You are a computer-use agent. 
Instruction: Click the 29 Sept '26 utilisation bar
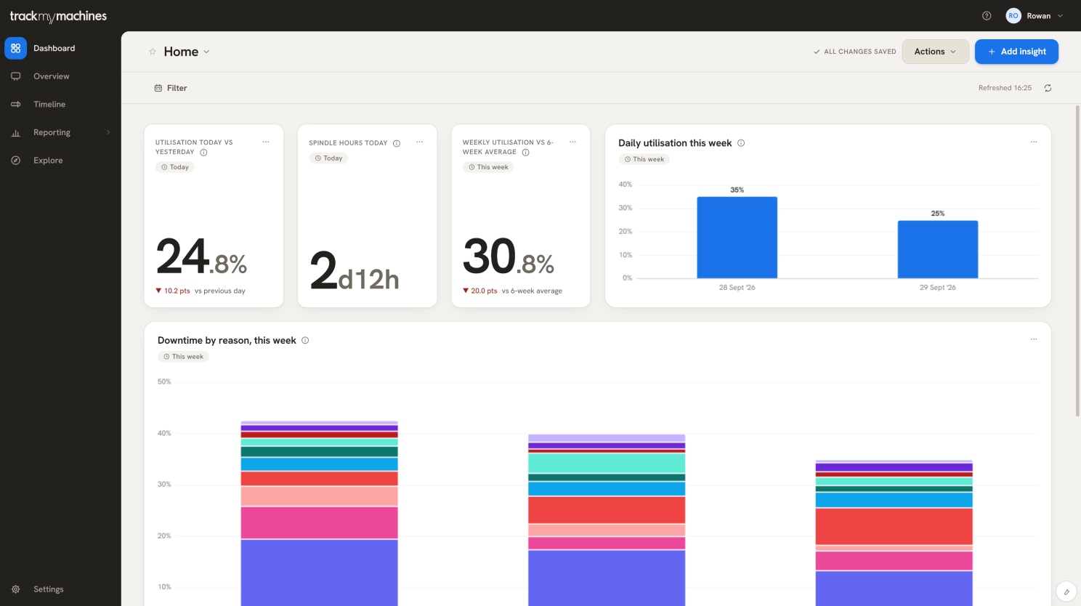938,249
